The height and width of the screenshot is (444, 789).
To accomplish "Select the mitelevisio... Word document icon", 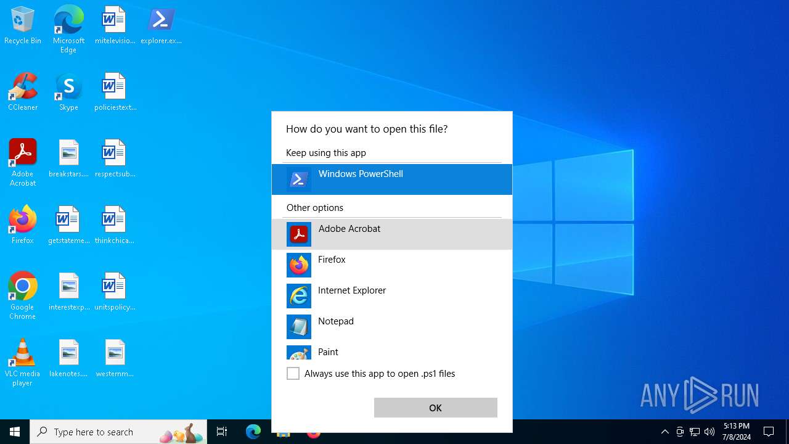I will coord(115,26).
